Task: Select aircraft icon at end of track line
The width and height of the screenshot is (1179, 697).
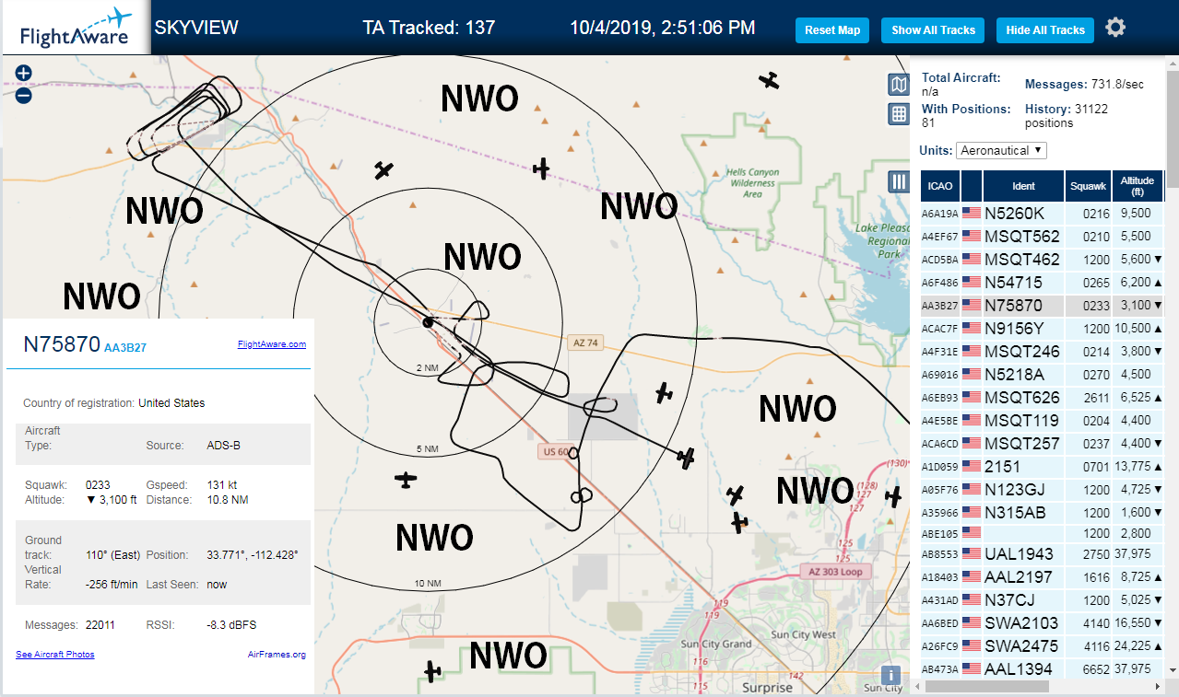Action: click(x=685, y=458)
